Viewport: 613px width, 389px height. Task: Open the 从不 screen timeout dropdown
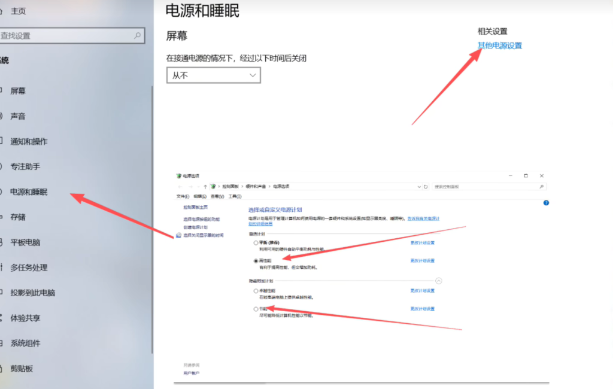(213, 75)
